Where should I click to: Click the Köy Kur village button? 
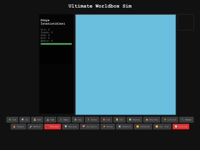point(151,120)
